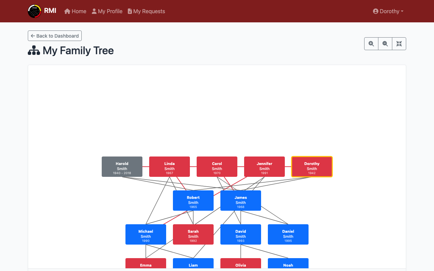434x271 pixels.
Task: Click the fit-to-screen arrows icon
Action: (x=399, y=43)
